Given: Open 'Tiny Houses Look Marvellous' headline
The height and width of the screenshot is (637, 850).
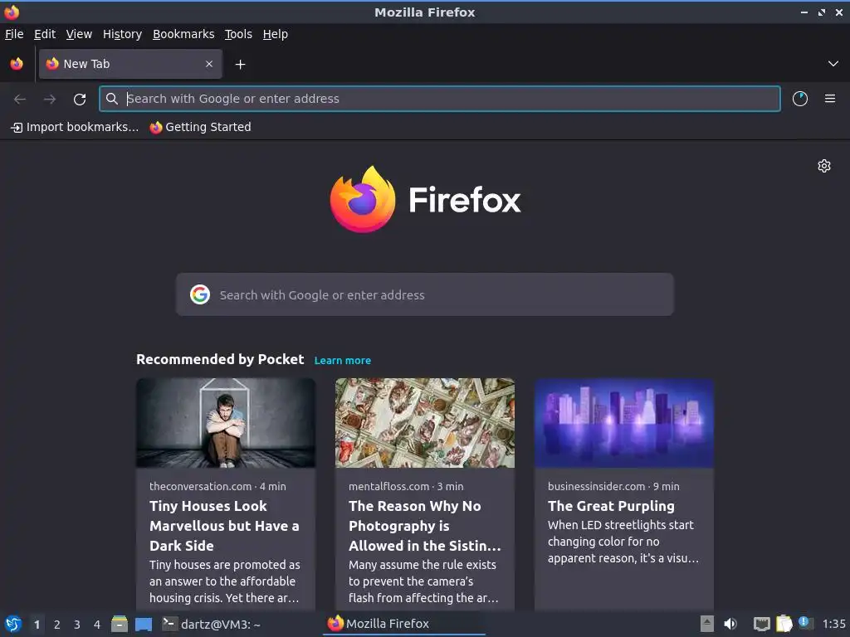Looking at the screenshot, I should click(224, 526).
